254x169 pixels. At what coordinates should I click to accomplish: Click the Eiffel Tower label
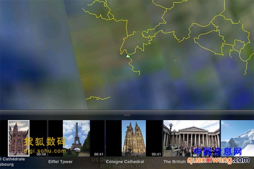pos(60,162)
